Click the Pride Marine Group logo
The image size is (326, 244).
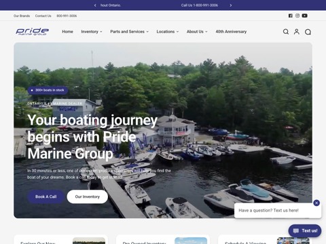pos(33,31)
